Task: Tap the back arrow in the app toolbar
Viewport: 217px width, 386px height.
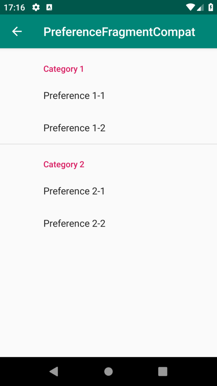Action: (17, 32)
